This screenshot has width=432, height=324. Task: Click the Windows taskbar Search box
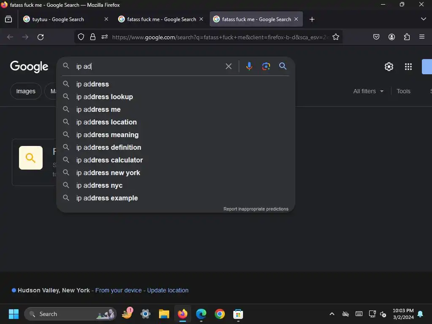click(x=70, y=314)
